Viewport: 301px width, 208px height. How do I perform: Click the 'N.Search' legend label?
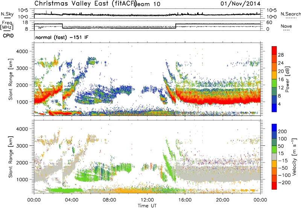tap(290, 14)
